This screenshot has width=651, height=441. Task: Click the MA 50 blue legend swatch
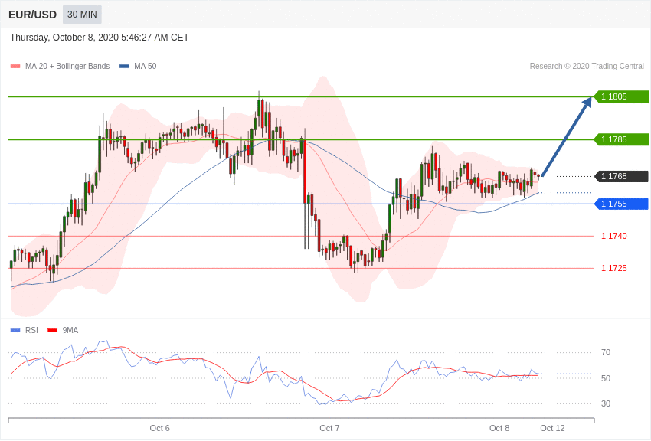(124, 67)
